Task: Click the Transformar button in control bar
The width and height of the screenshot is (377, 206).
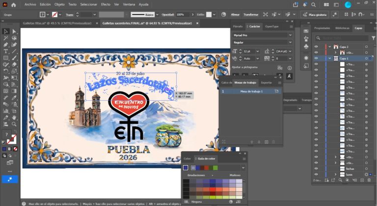Action: [x=251, y=15]
